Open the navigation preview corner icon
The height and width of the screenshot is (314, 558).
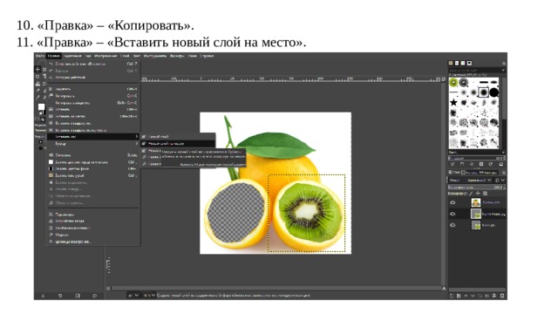(x=444, y=288)
